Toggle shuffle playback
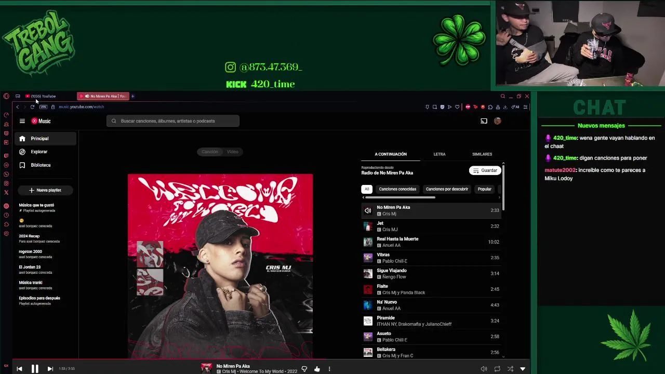Image resolution: width=665 pixels, height=374 pixels. click(510, 369)
